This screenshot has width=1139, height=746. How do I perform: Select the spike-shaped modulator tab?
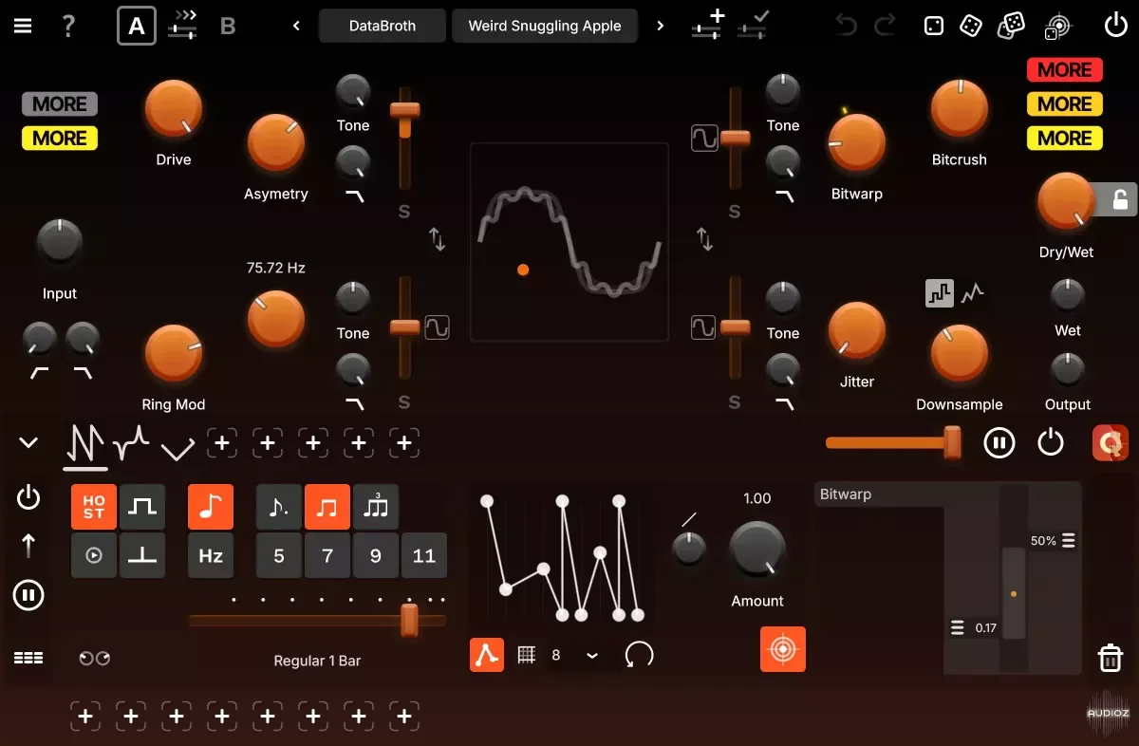coord(131,443)
